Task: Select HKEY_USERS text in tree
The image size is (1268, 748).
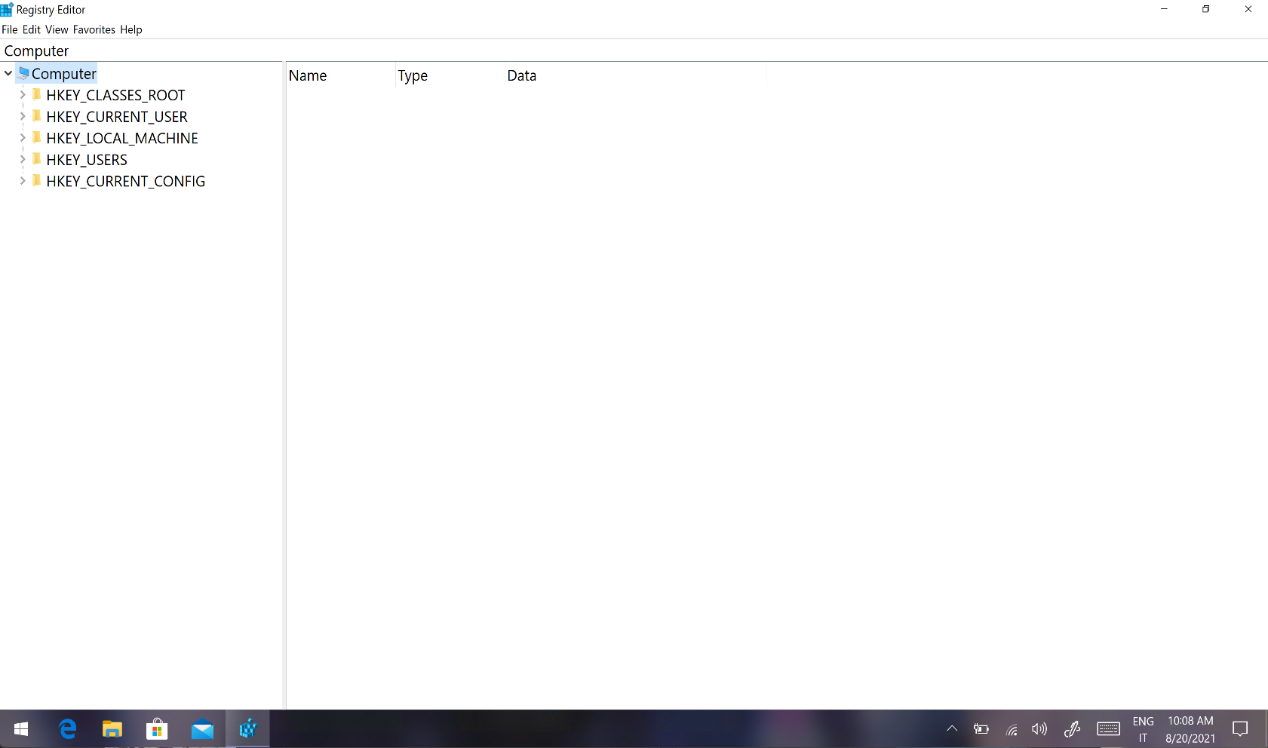Action: 87,160
